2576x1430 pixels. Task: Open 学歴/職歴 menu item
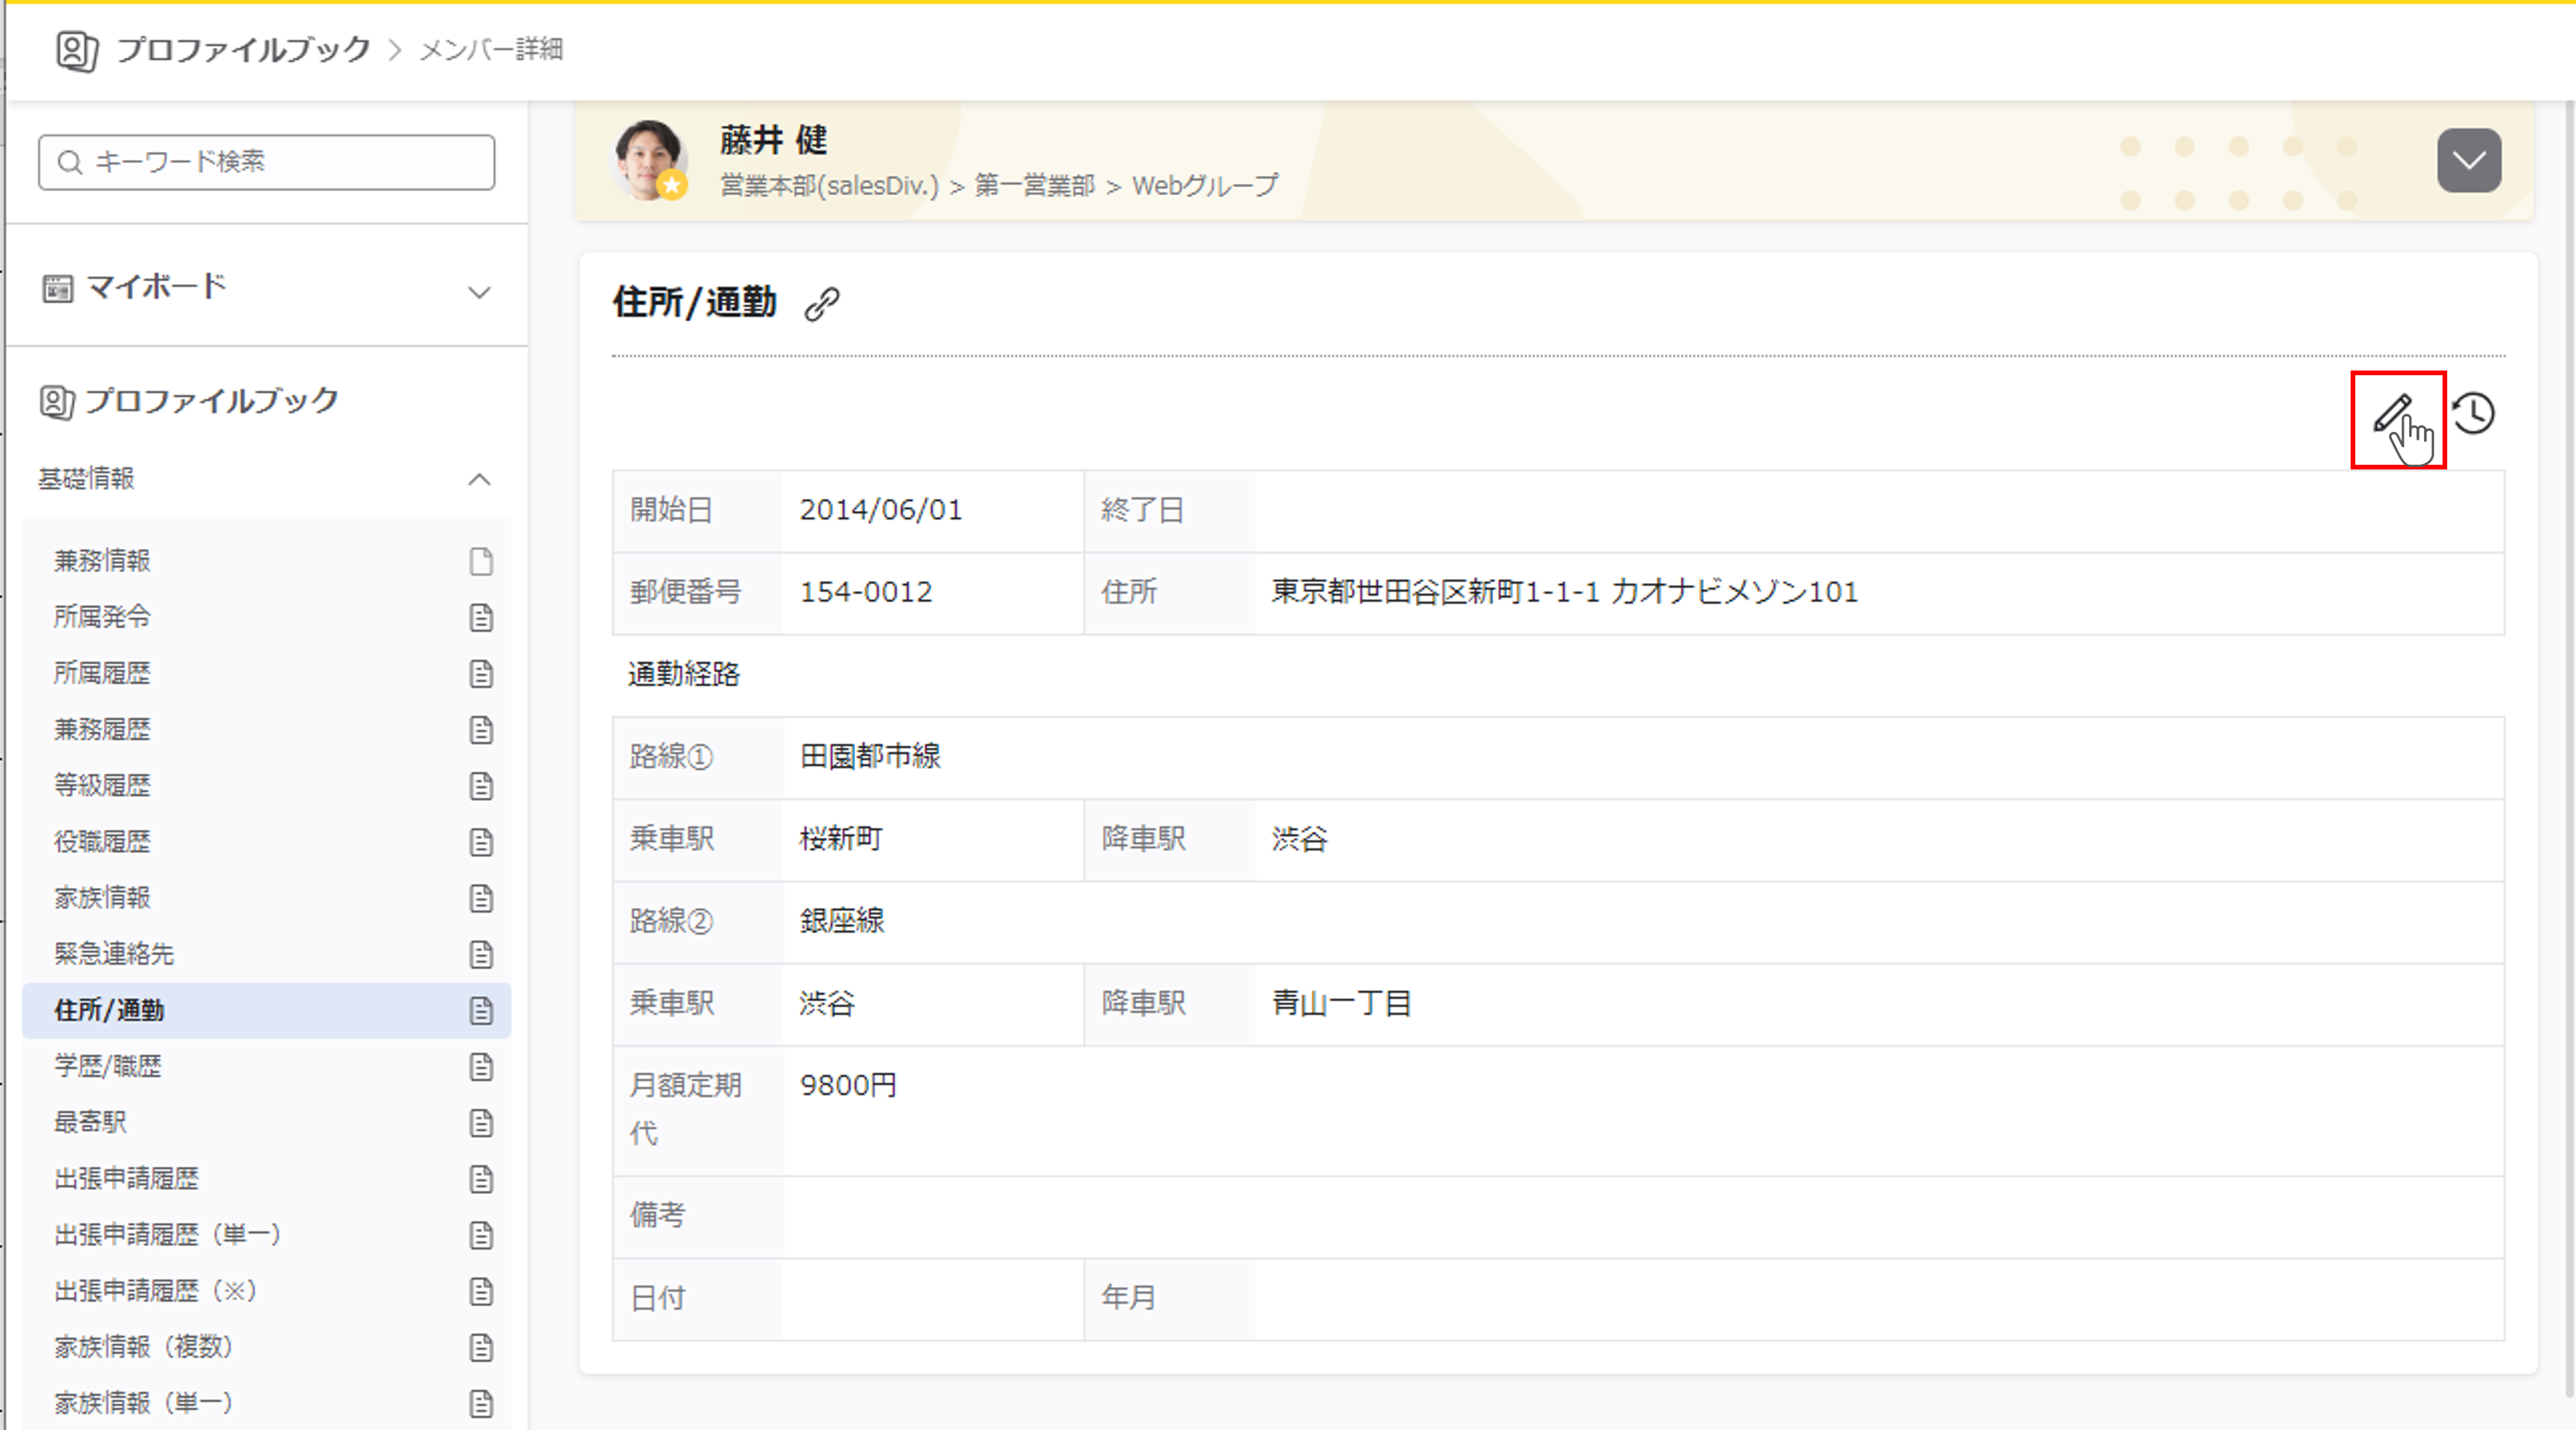(x=107, y=1067)
